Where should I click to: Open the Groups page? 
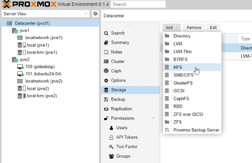(130, 156)
